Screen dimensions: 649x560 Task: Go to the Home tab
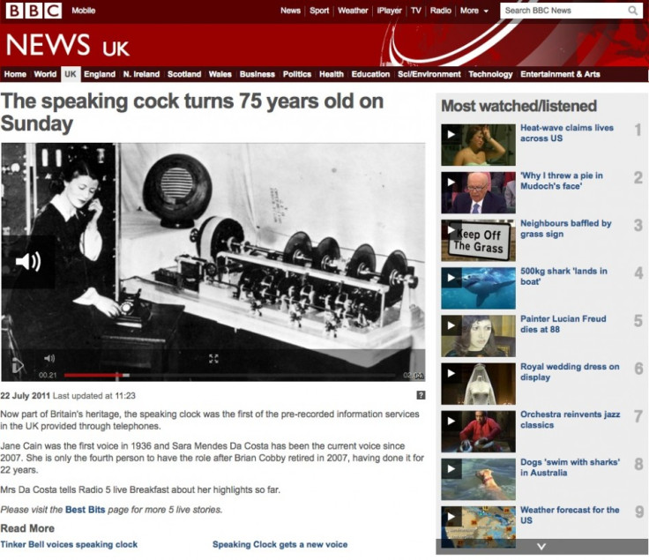(15, 74)
